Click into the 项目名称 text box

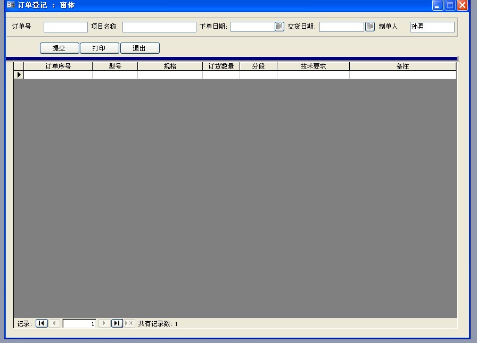pos(159,27)
